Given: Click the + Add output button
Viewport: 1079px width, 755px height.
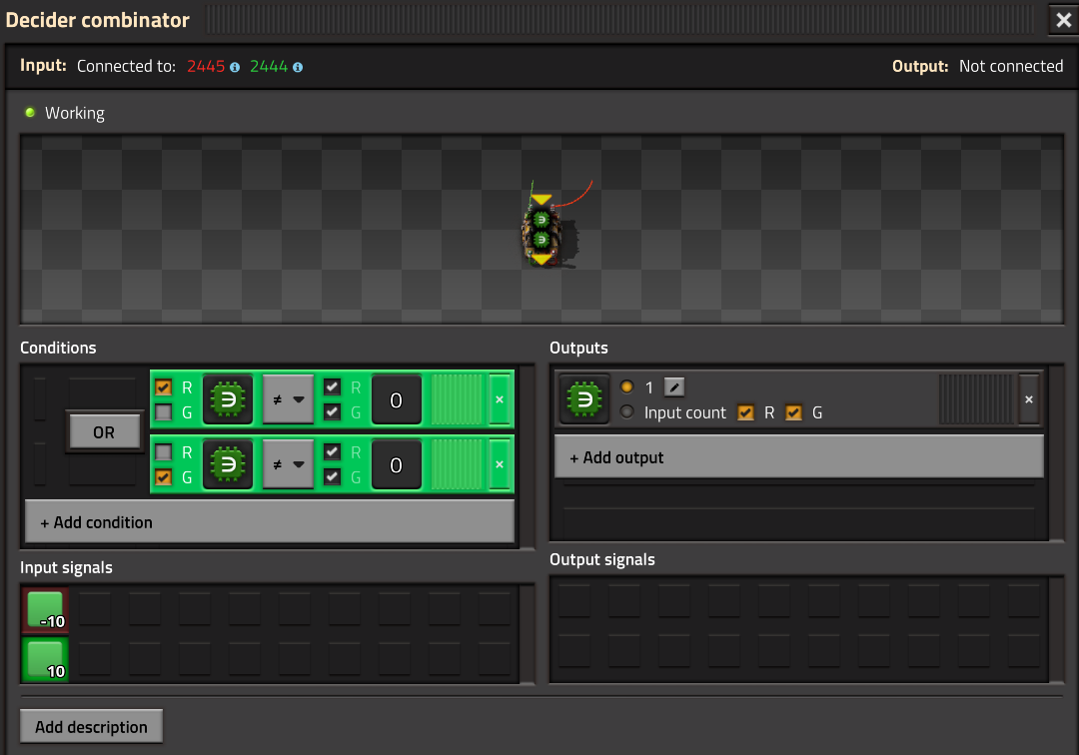Looking at the screenshot, I should (x=799, y=457).
